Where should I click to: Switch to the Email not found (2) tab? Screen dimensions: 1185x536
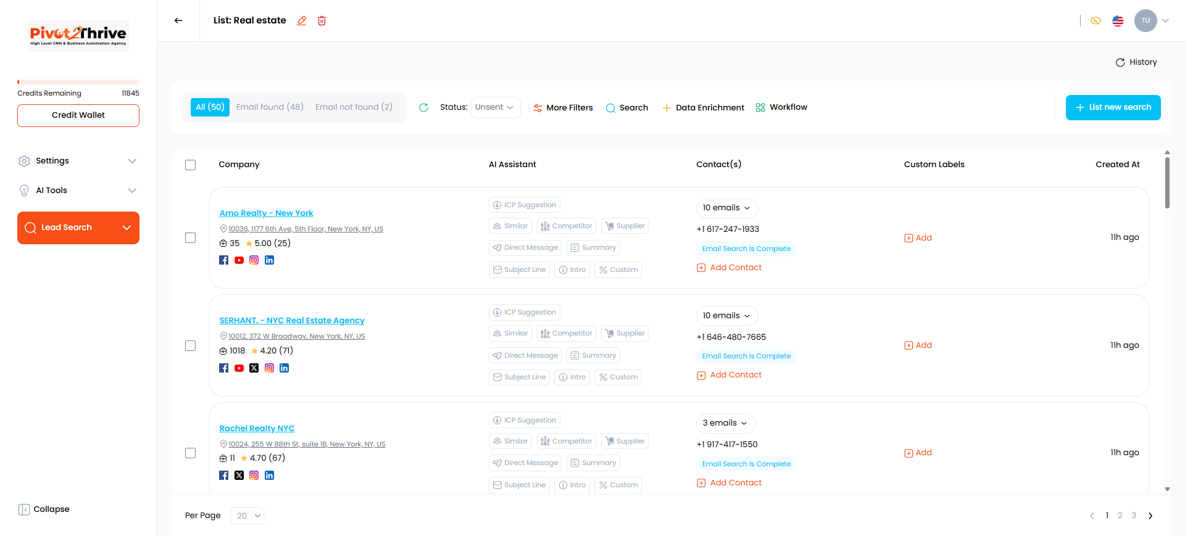(x=354, y=107)
